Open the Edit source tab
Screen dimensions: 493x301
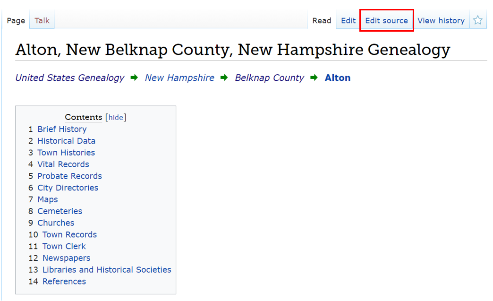(386, 21)
